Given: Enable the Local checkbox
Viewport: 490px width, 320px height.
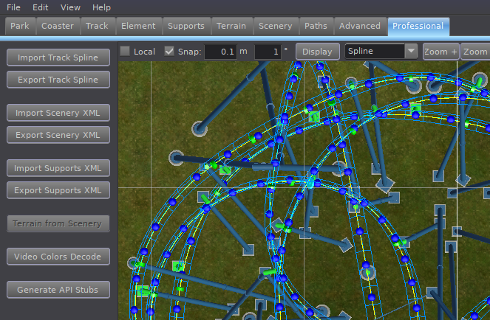Looking at the screenshot, I should (x=124, y=52).
